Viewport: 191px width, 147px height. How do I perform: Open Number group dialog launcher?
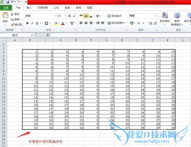[156, 30]
